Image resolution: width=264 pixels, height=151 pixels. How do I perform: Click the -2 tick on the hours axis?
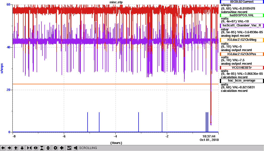(x=167, y=136)
